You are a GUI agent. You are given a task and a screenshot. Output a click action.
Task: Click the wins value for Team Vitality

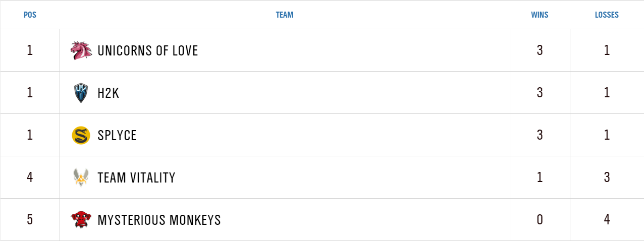[x=540, y=177]
